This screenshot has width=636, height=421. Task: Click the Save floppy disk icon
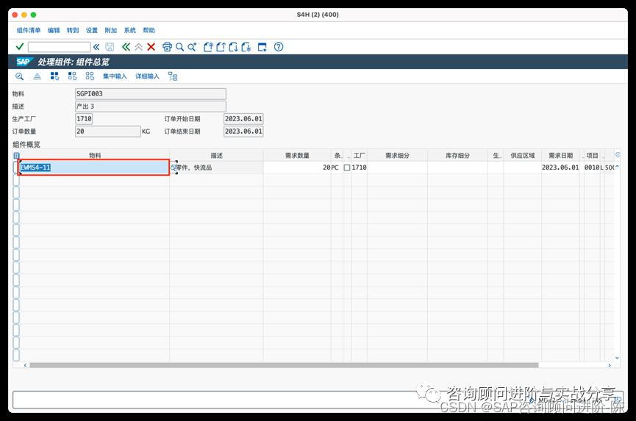110,47
